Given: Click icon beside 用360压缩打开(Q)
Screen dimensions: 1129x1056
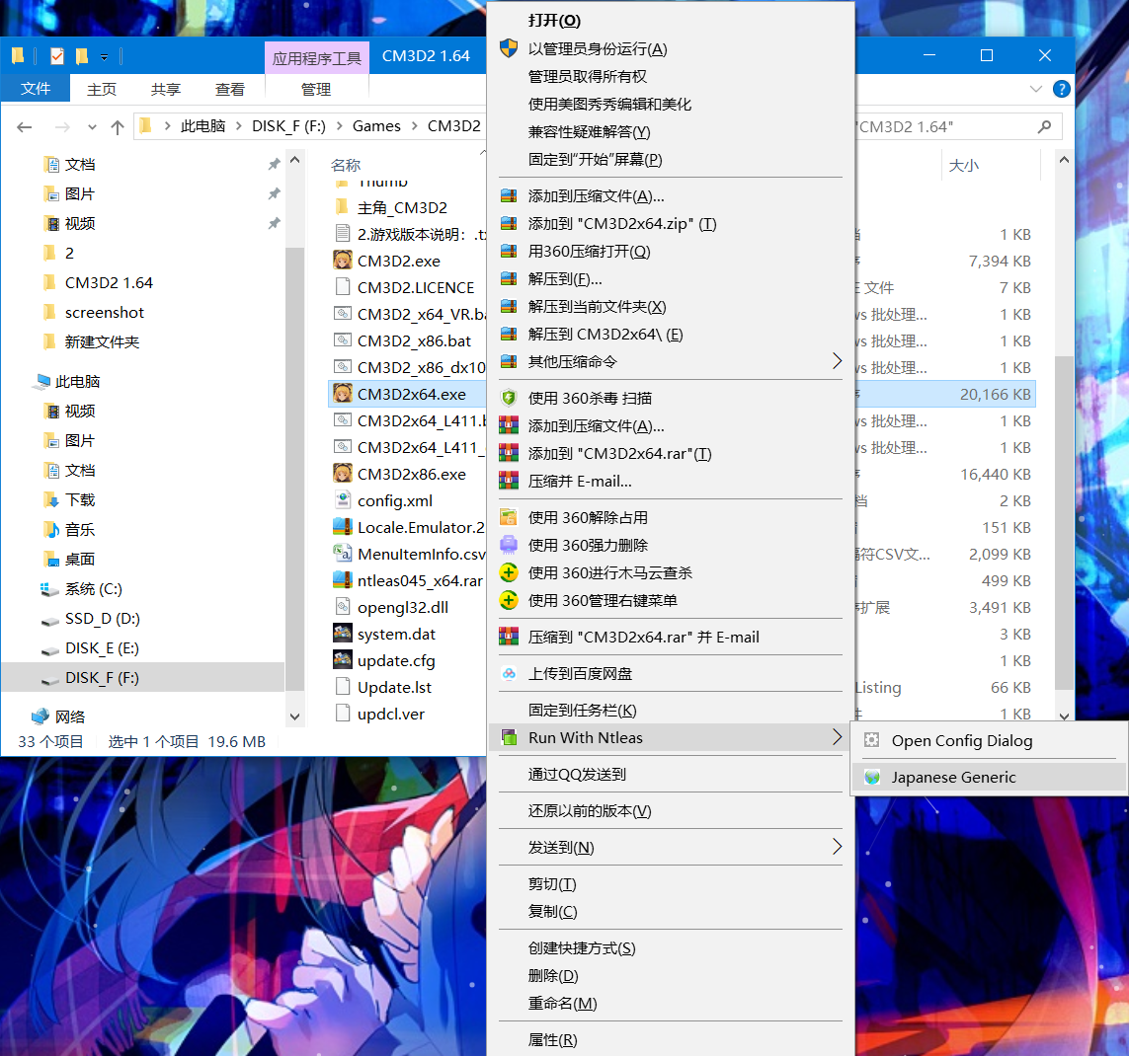Looking at the screenshot, I should [x=509, y=251].
